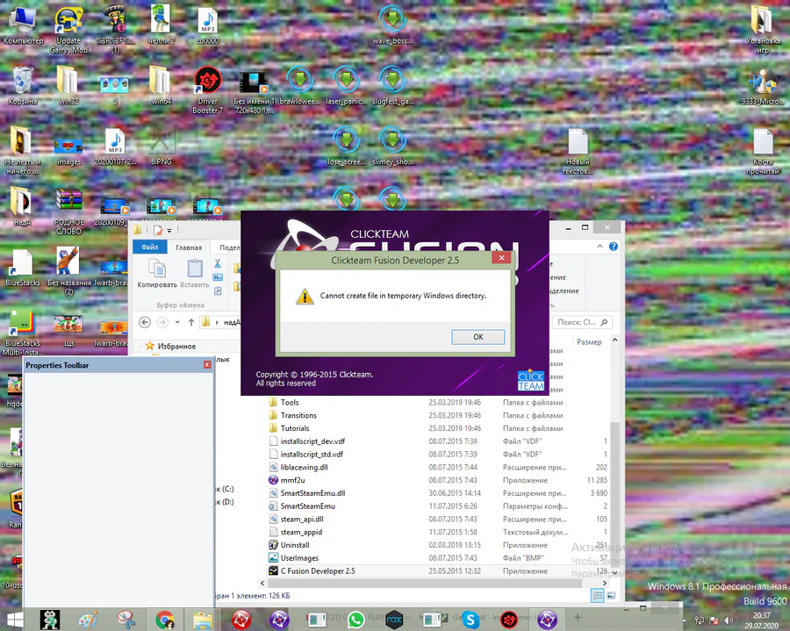The image size is (790, 631).
Task: Select the Установка игр folder icon
Action: (x=763, y=29)
